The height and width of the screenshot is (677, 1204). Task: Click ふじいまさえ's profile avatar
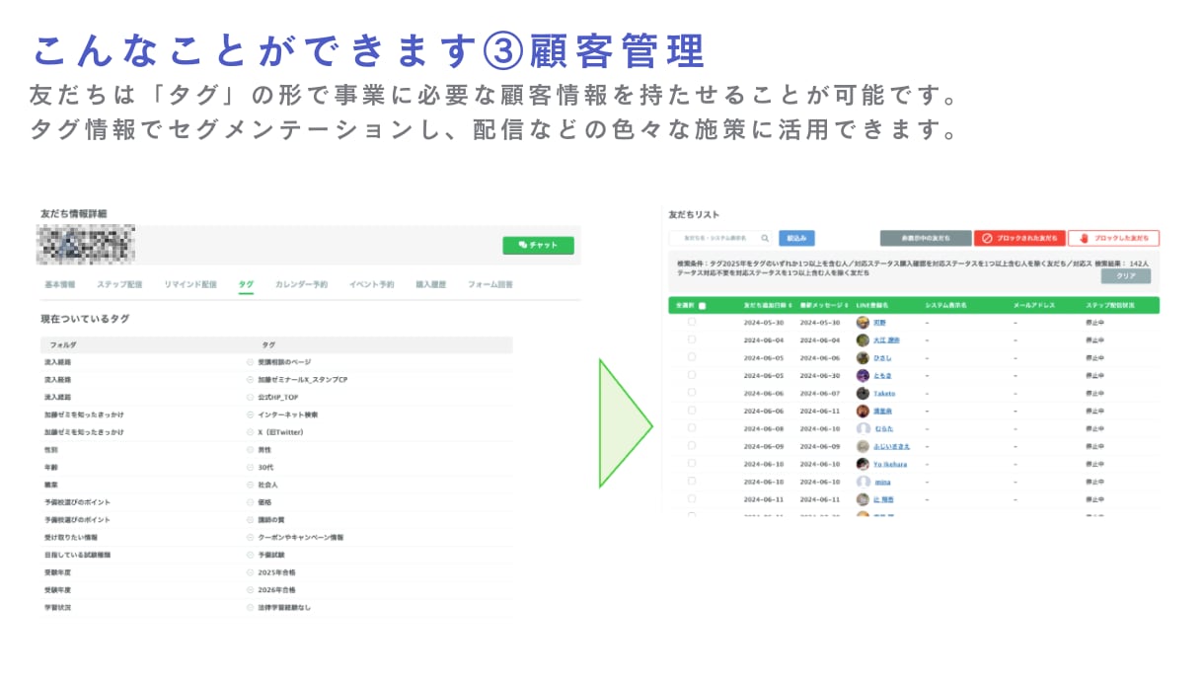[863, 447]
